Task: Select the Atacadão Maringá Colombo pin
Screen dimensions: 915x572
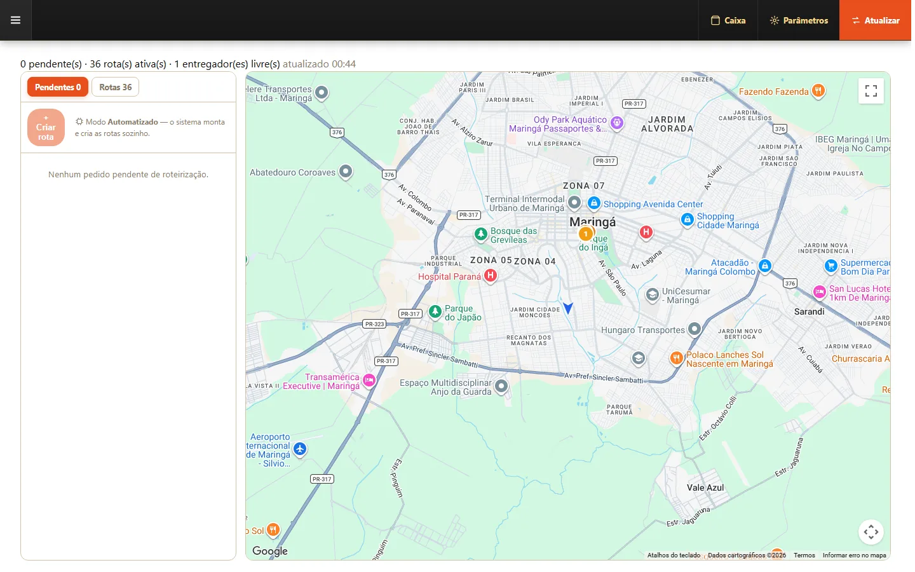Action: [765, 266]
